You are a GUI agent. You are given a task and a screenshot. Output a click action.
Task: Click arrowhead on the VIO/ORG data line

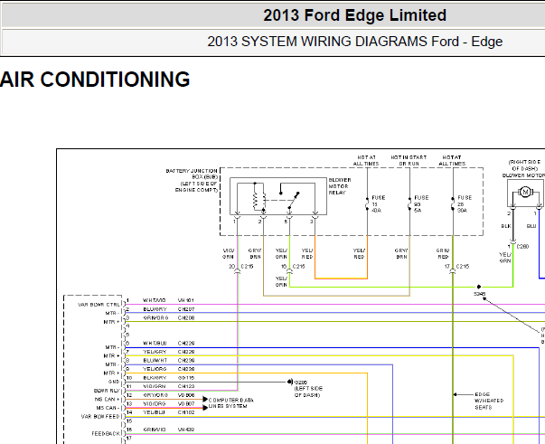coord(205,408)
